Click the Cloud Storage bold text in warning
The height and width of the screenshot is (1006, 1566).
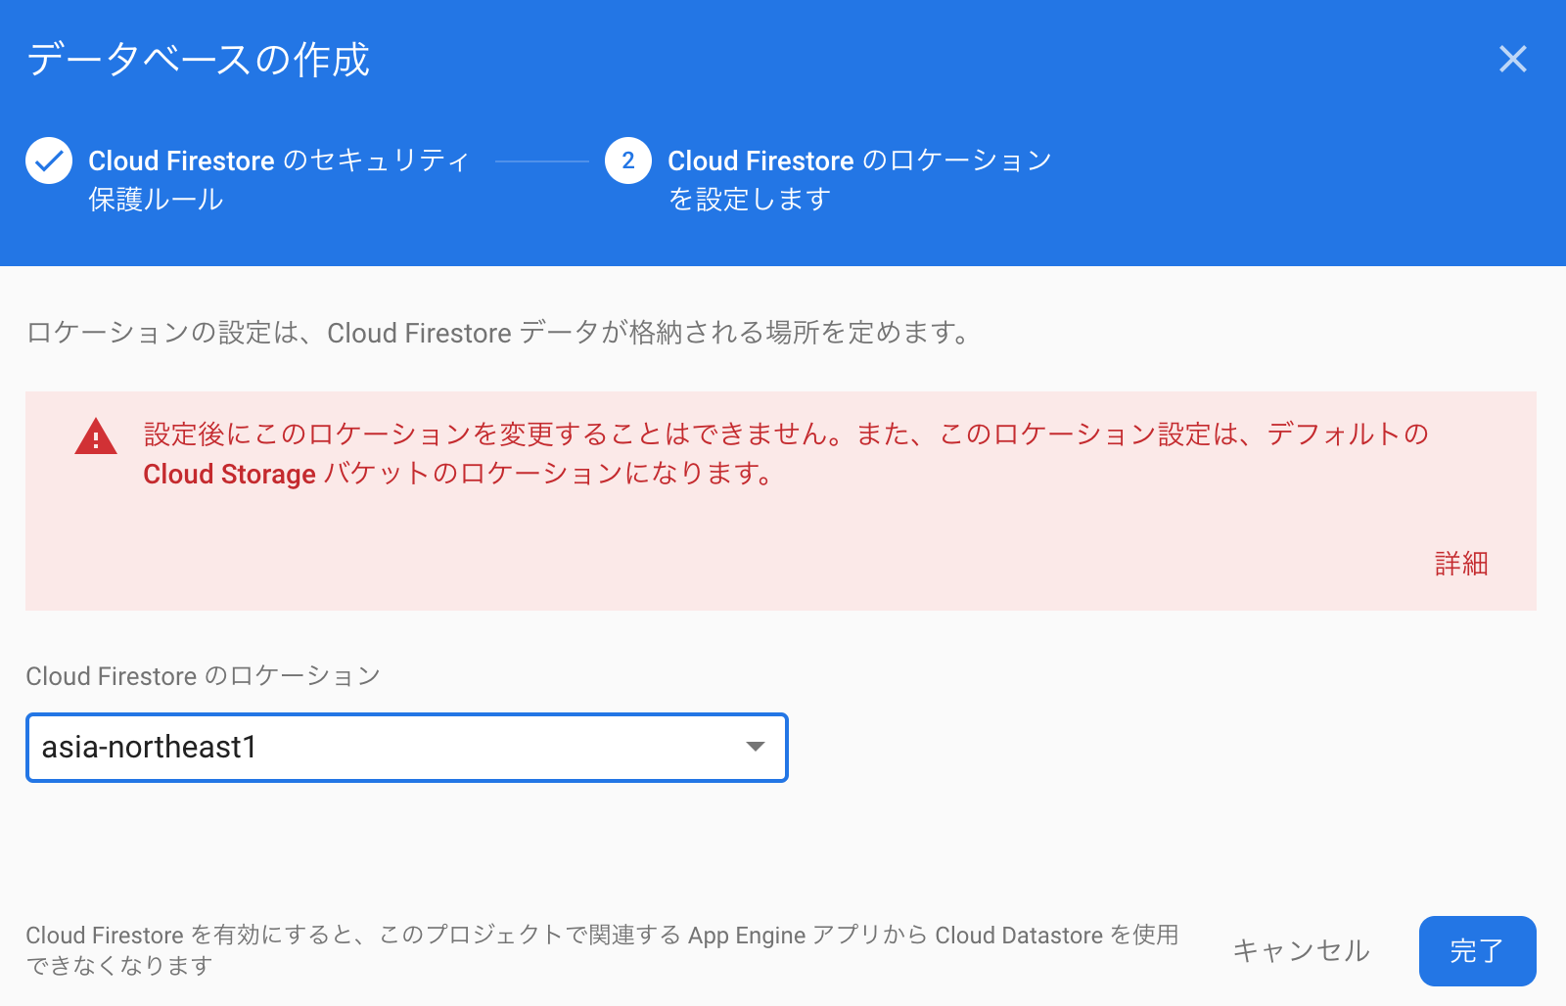pos(229,475)
